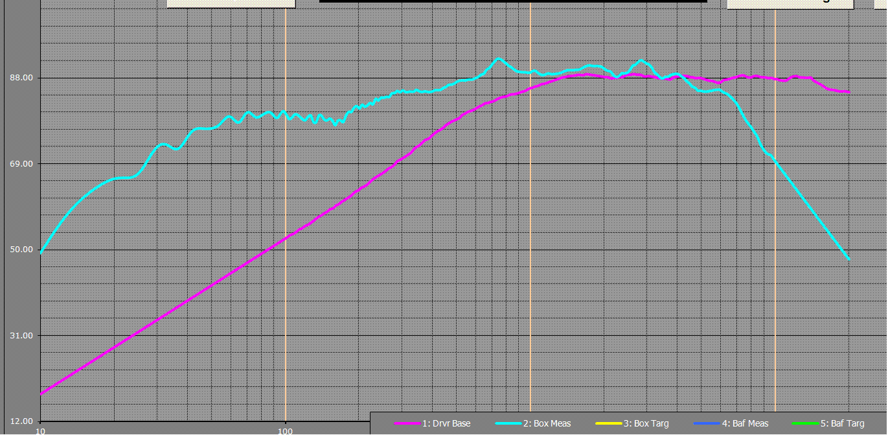Click the 12.00 vertical axis label
This screenshot has height=435, width=888.
(23, 421)
